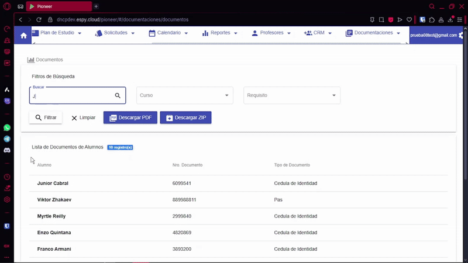Open the Solicitudes menu
The width and height of the screenshot is (468, 263).
click(115, 33)
